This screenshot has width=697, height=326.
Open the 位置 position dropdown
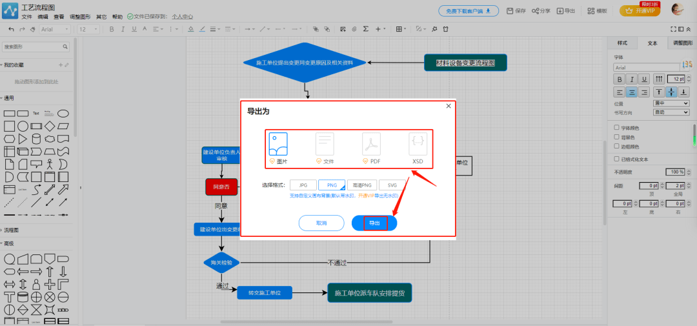tap(671, 103)
